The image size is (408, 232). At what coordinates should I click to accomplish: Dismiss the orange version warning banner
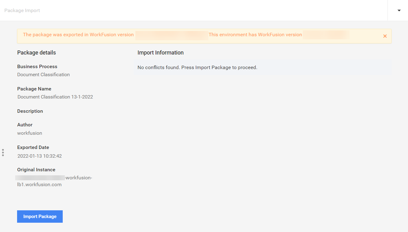385,36
